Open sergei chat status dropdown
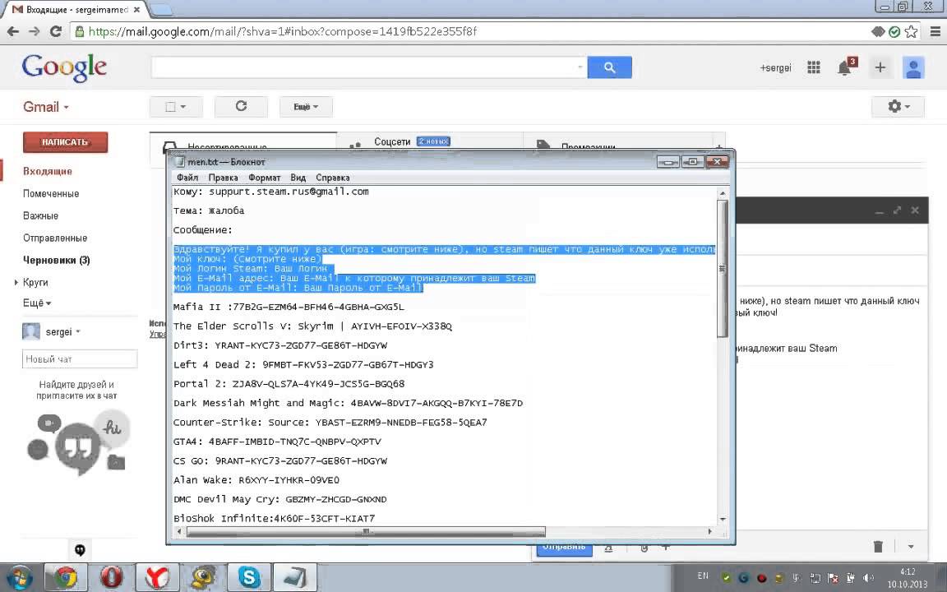The image size is (947, 592). point(78,331)
